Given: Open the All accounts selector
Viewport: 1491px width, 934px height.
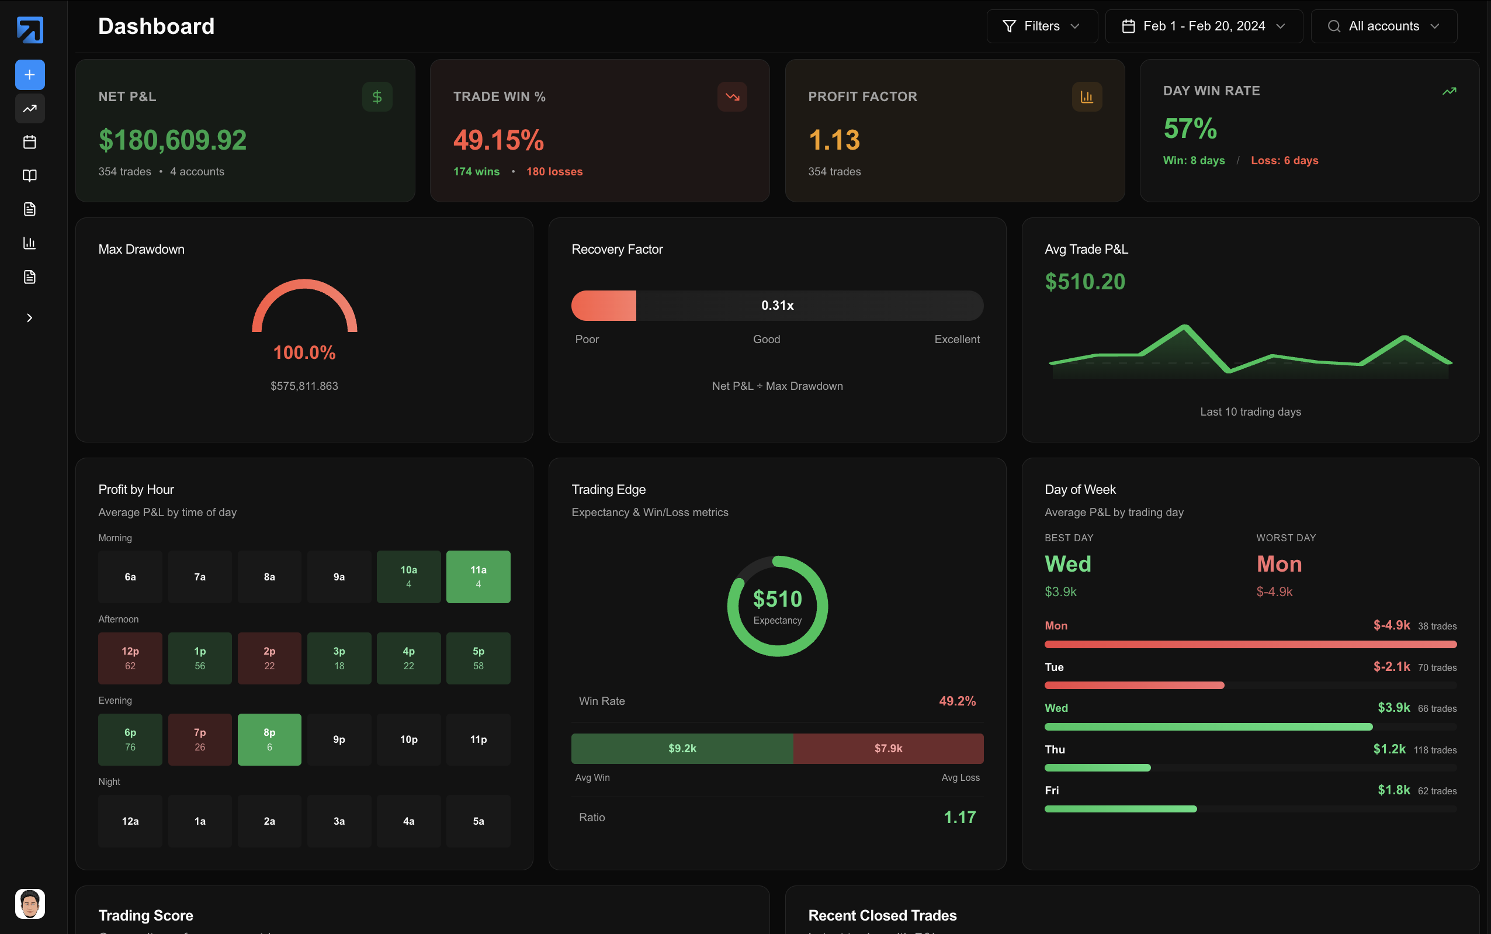Looking at the screenshot, I should tap(1383, 26).
